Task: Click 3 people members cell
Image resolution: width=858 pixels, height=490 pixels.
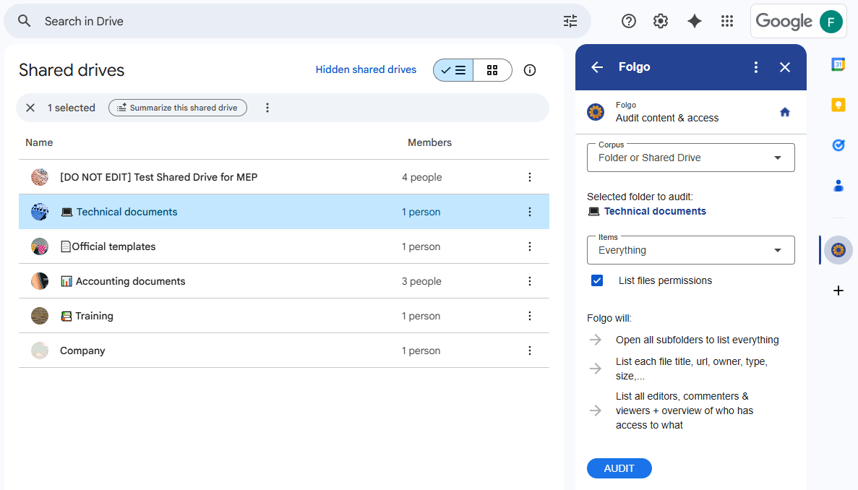Action: click(421, 281)
